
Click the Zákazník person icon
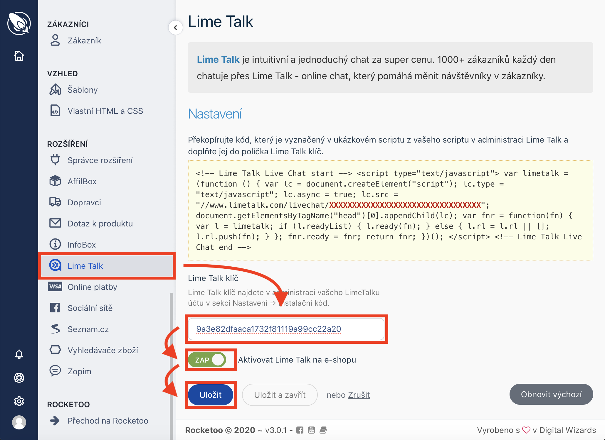pos(55,40)
